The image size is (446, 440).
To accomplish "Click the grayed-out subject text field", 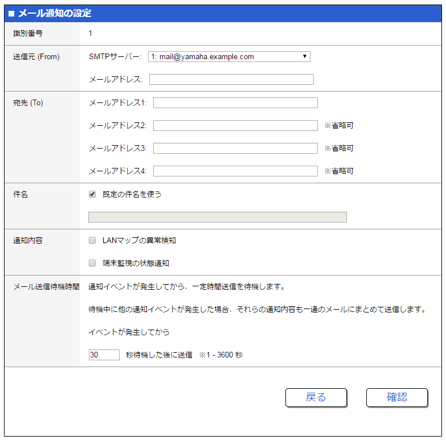I will [218, 217].
